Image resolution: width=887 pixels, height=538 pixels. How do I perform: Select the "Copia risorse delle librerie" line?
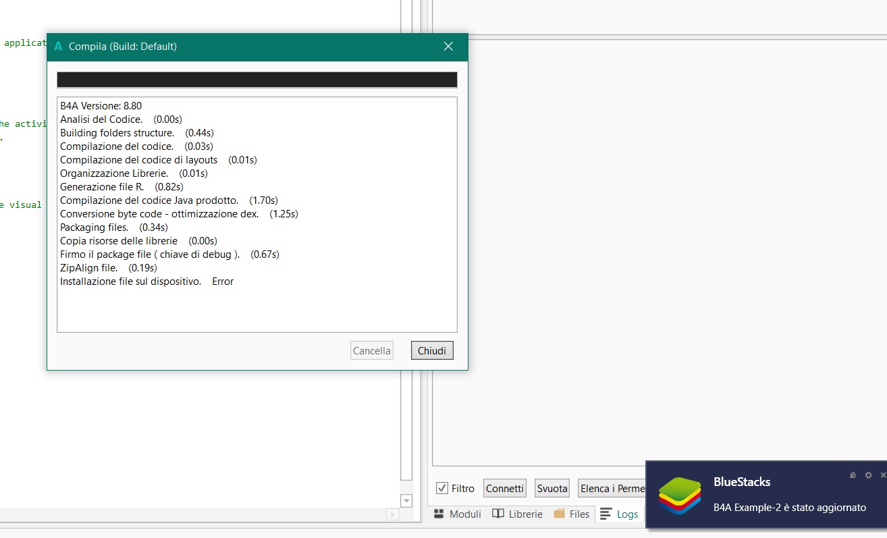(x=138, y=240)
